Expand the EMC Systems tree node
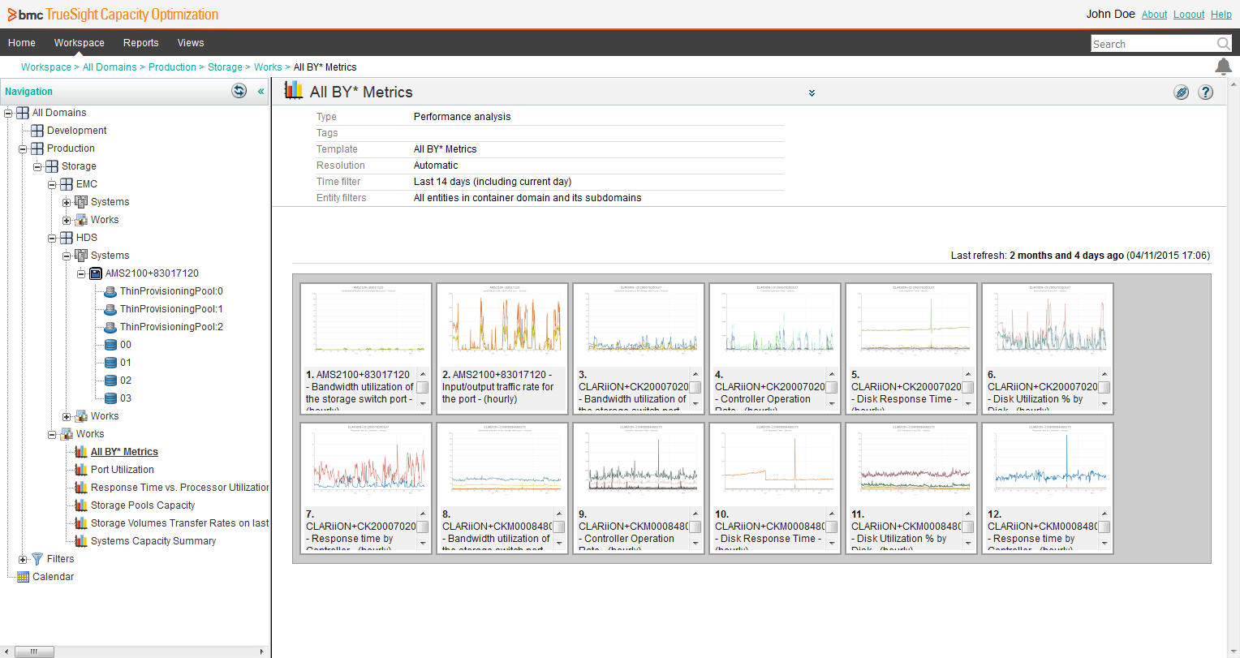The height and width of the screenshot is (658, 1240). coord(67,202)
